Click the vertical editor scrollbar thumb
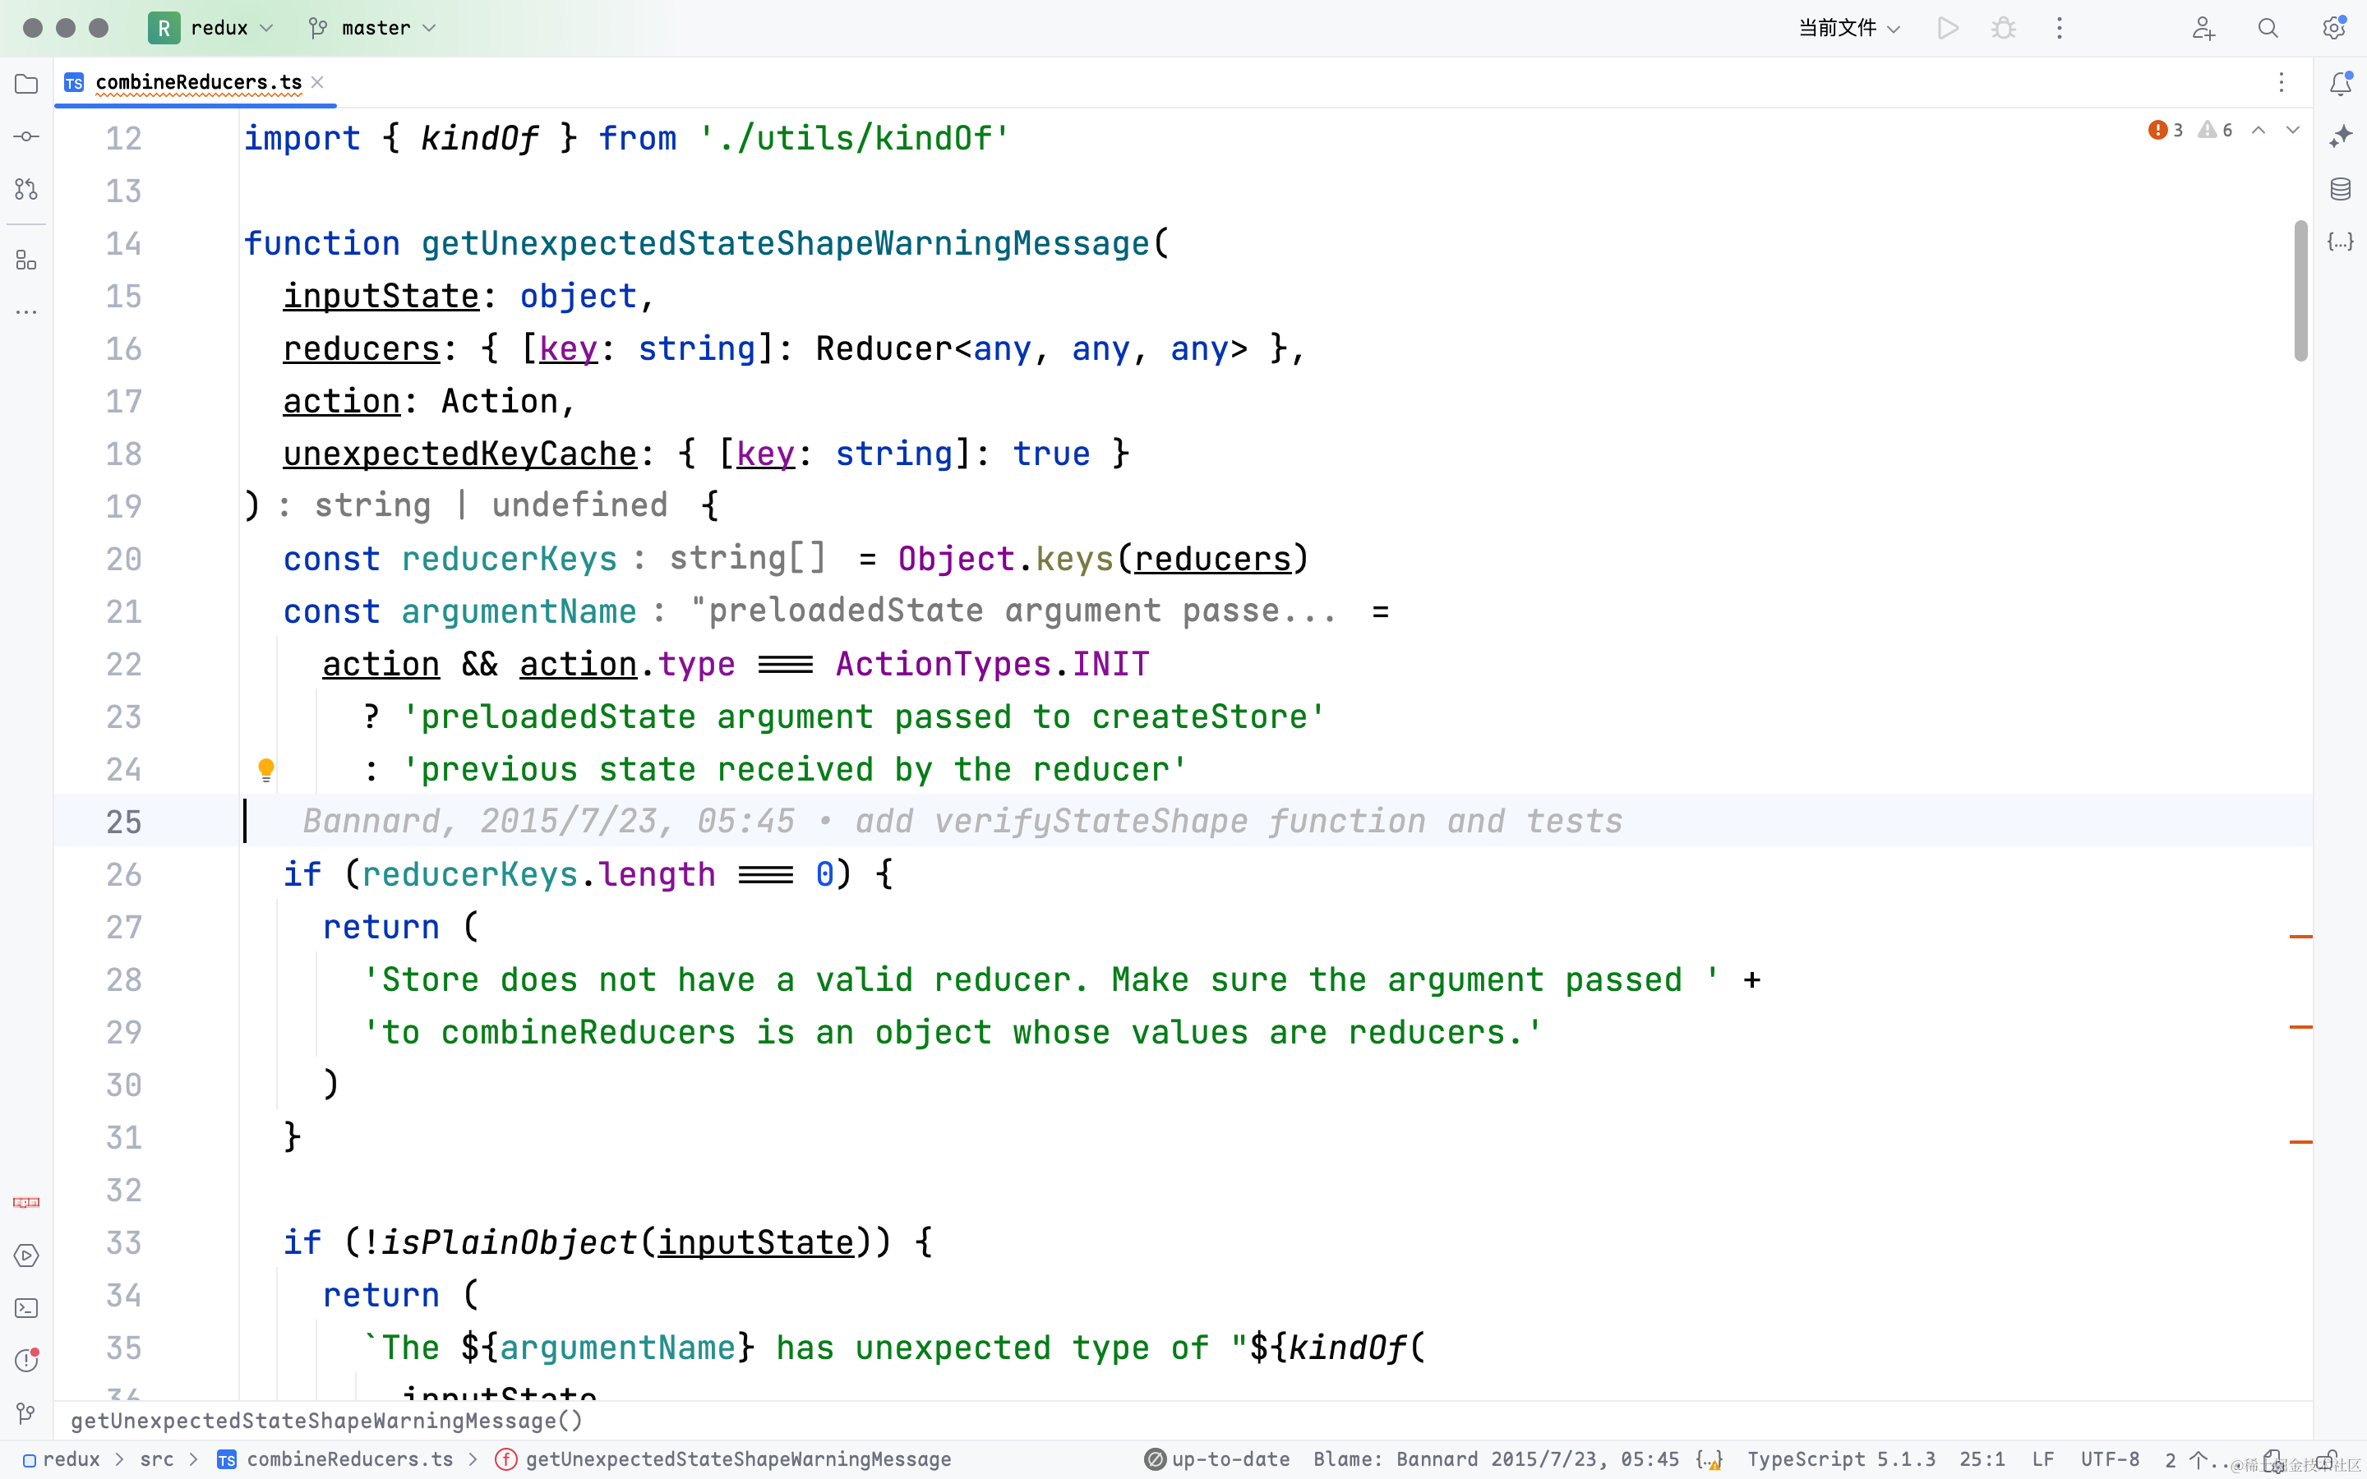Viewport: 2367px width, 1479px height. click(2300, 291)
